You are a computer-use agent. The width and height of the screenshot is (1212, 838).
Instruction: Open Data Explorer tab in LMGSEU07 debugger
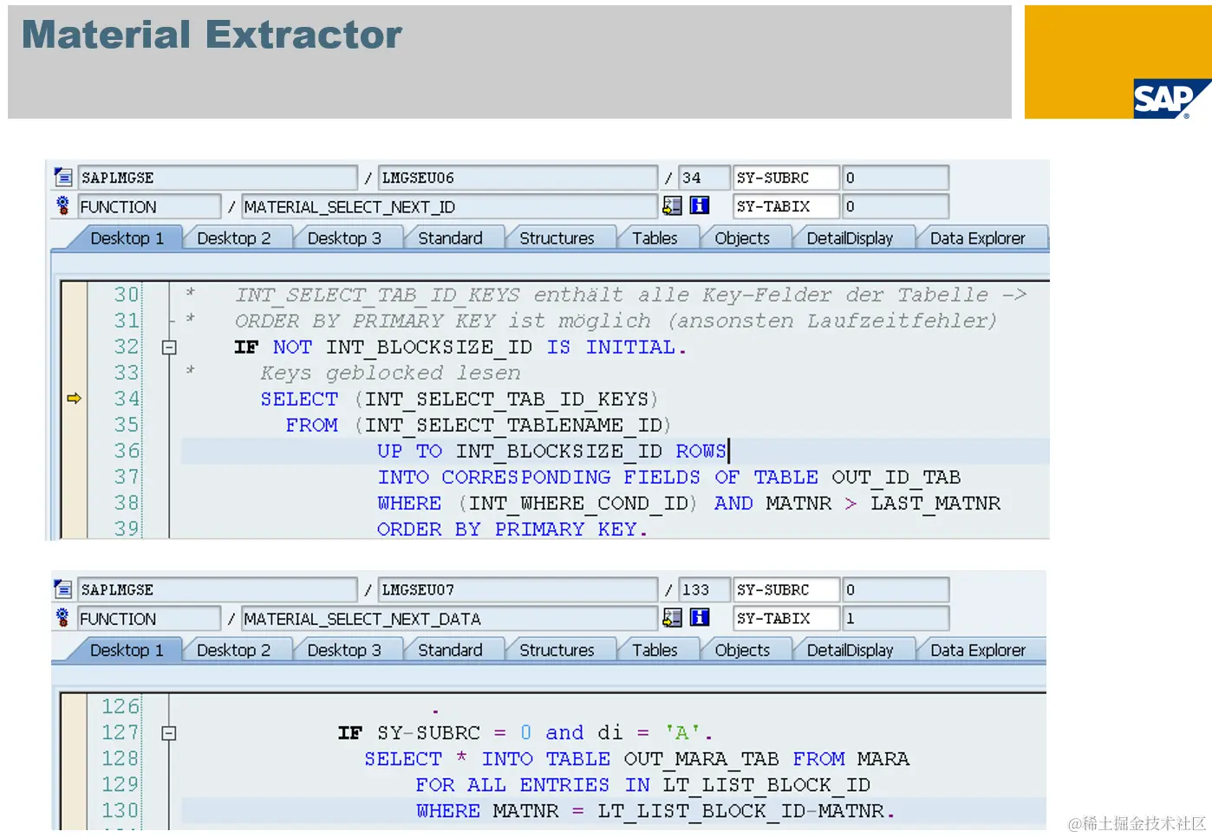point(977,650)
